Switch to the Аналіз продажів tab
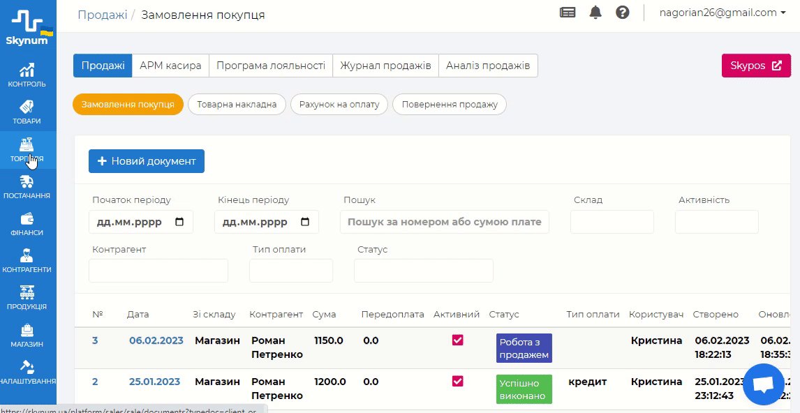This screenshot has height=413, width=800. coord(488,66)
